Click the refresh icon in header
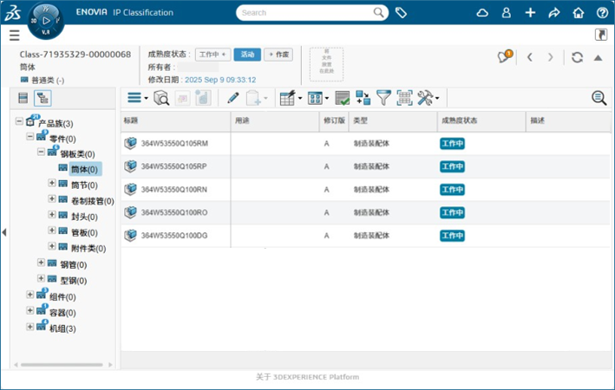The width and height of the screenshot is (615, 390). point(577,57)
